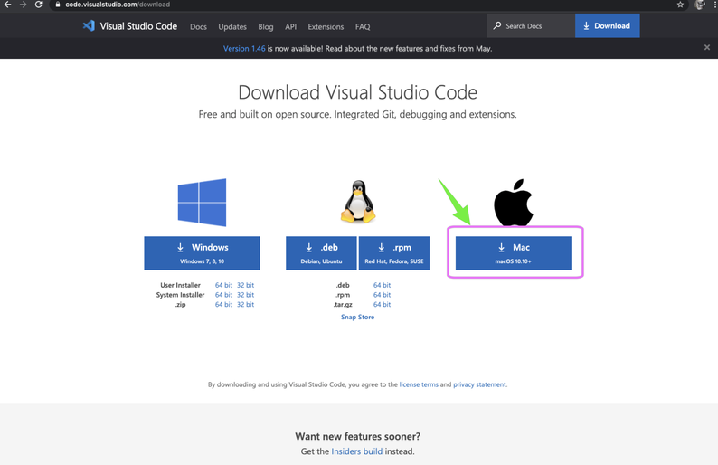Open the Snap Store link

point(357,318)
